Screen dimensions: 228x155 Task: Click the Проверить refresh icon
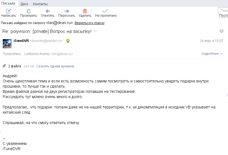coord(29,11)
